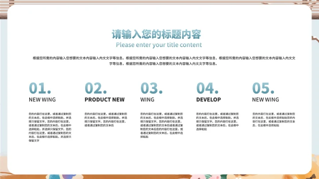Select the 'PRODUCT NEW' label
The height and width of the screenshot is (179, 319).
click(105, 99)
